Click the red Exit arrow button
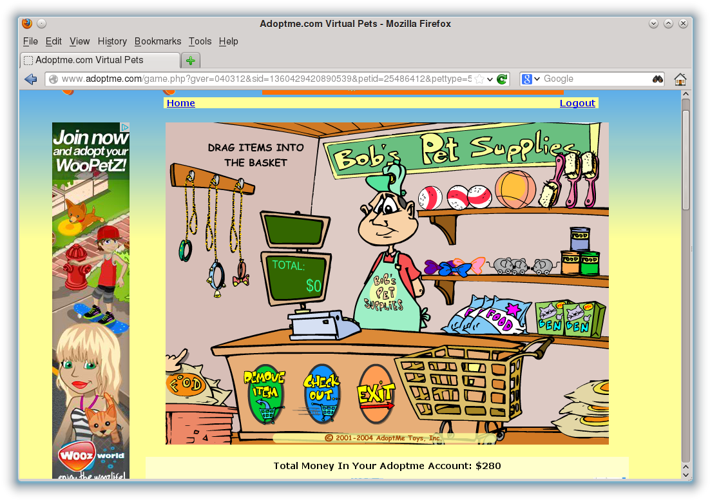This screenshot has width=710, height=500. point(376,395)
